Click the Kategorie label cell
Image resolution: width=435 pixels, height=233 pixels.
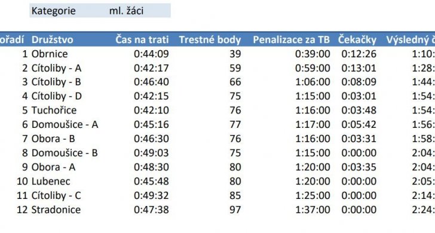(x=54, y=11)
